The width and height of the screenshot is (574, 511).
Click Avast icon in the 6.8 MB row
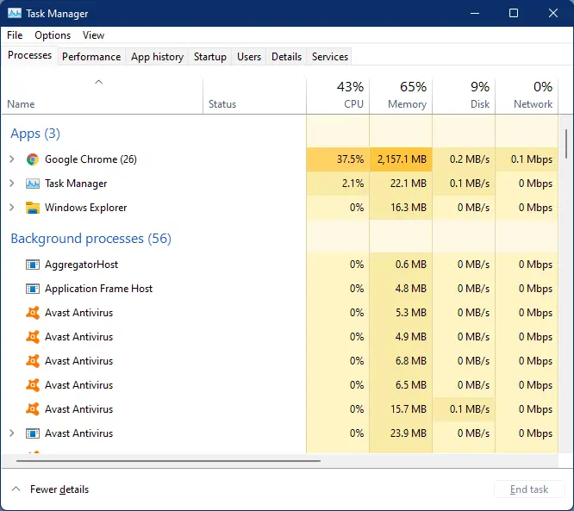click(33, 361)
